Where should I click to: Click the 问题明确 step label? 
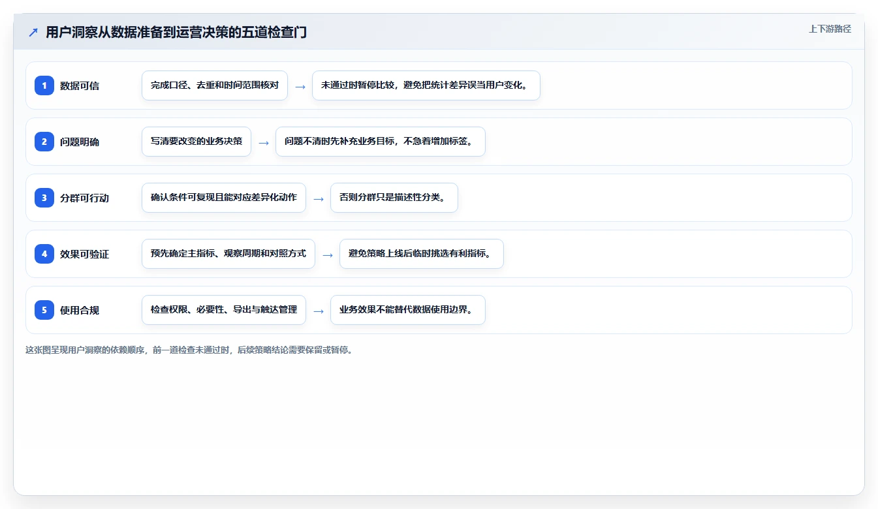tap(80, 142)
